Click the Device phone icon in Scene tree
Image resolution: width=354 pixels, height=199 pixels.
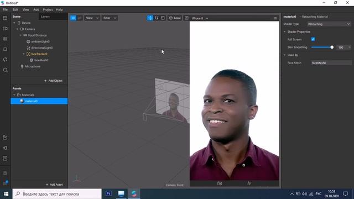(x=19, y=23)
